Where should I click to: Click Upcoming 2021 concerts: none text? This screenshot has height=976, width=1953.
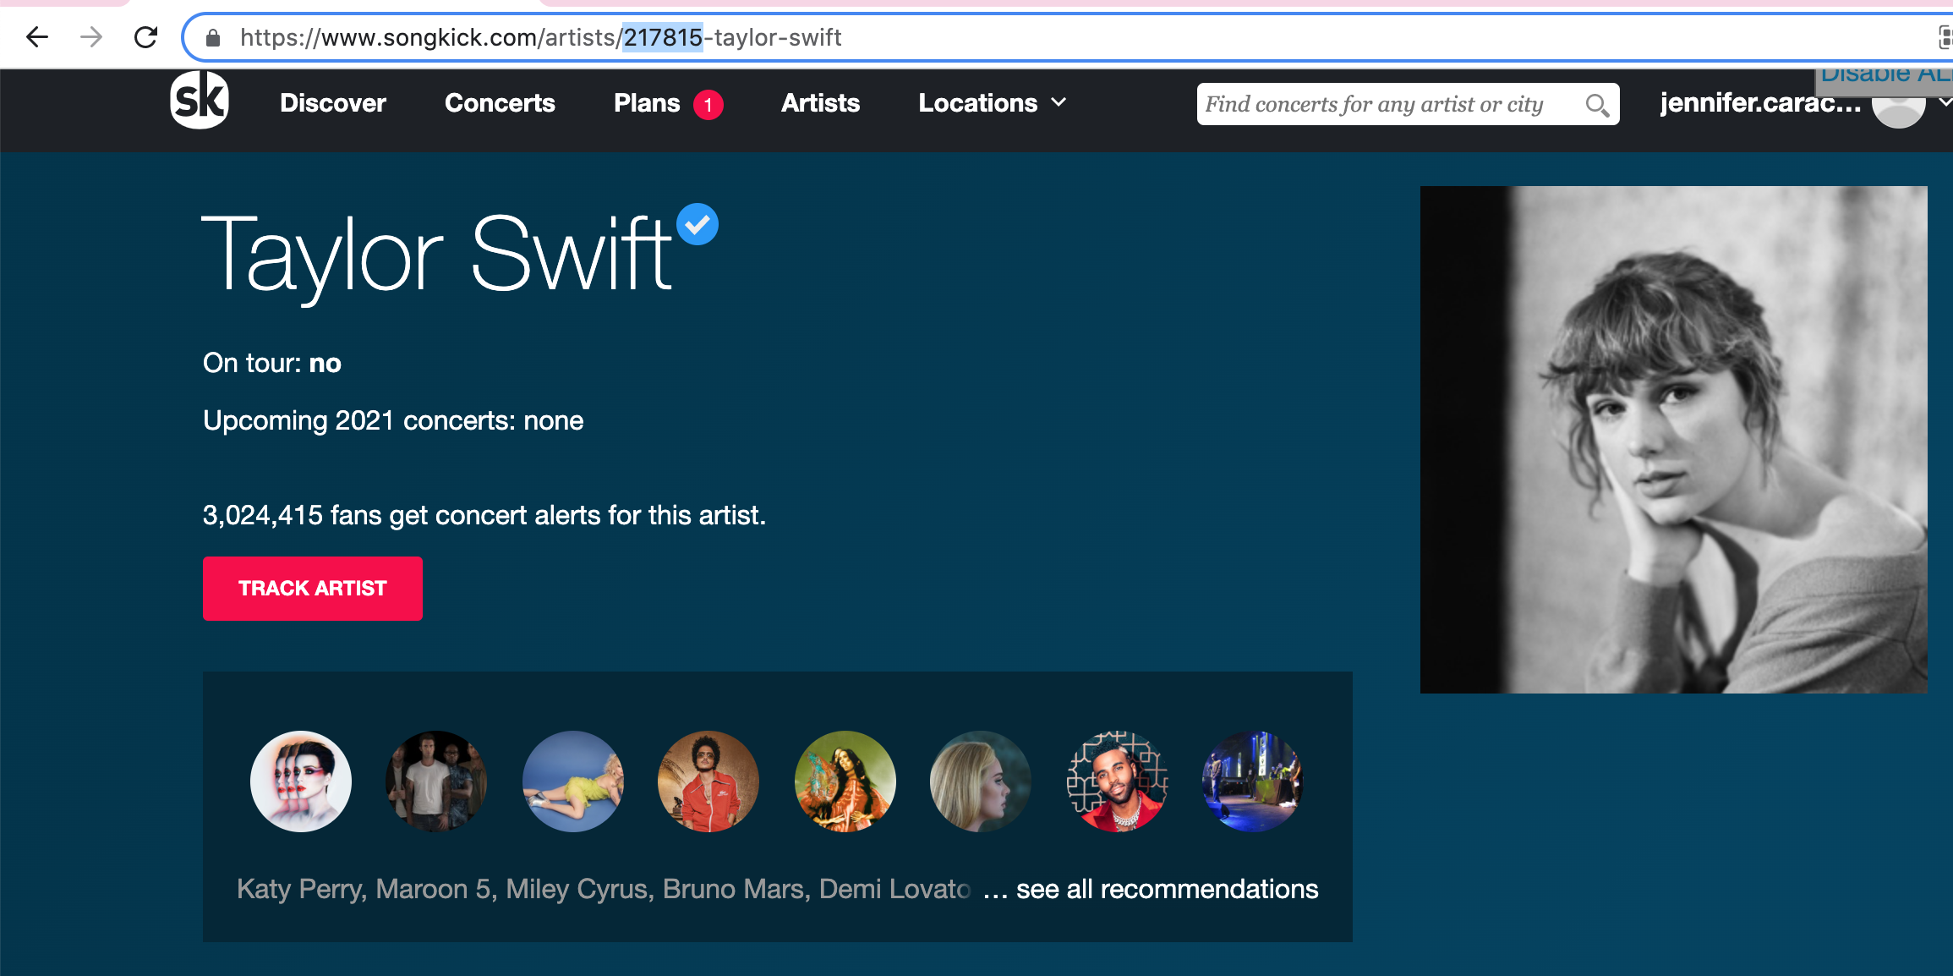coord(393,420)
